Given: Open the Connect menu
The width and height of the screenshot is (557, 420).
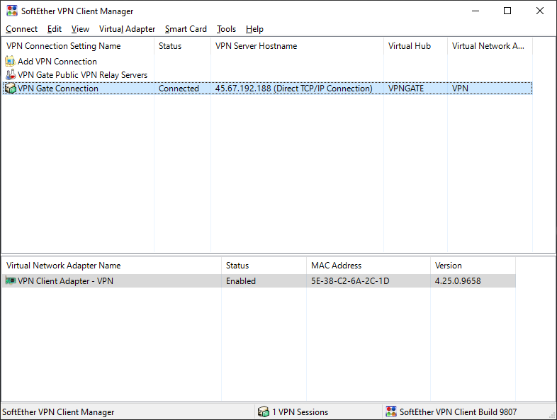Looking at the screenshot, I should coord(21,29).
